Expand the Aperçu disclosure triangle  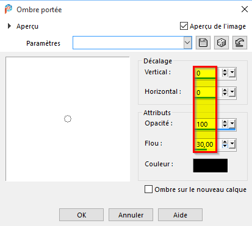coord(9,26)
